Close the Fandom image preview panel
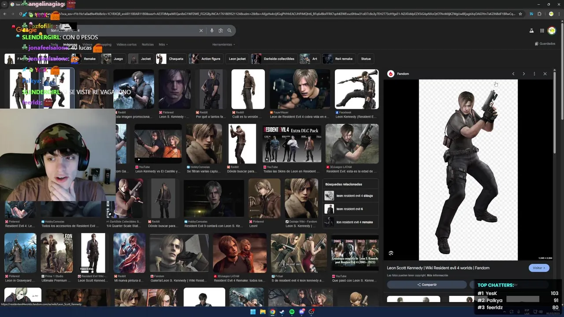Image resolution: width=564 pixels, height=317 pixels. coord(545,74)
